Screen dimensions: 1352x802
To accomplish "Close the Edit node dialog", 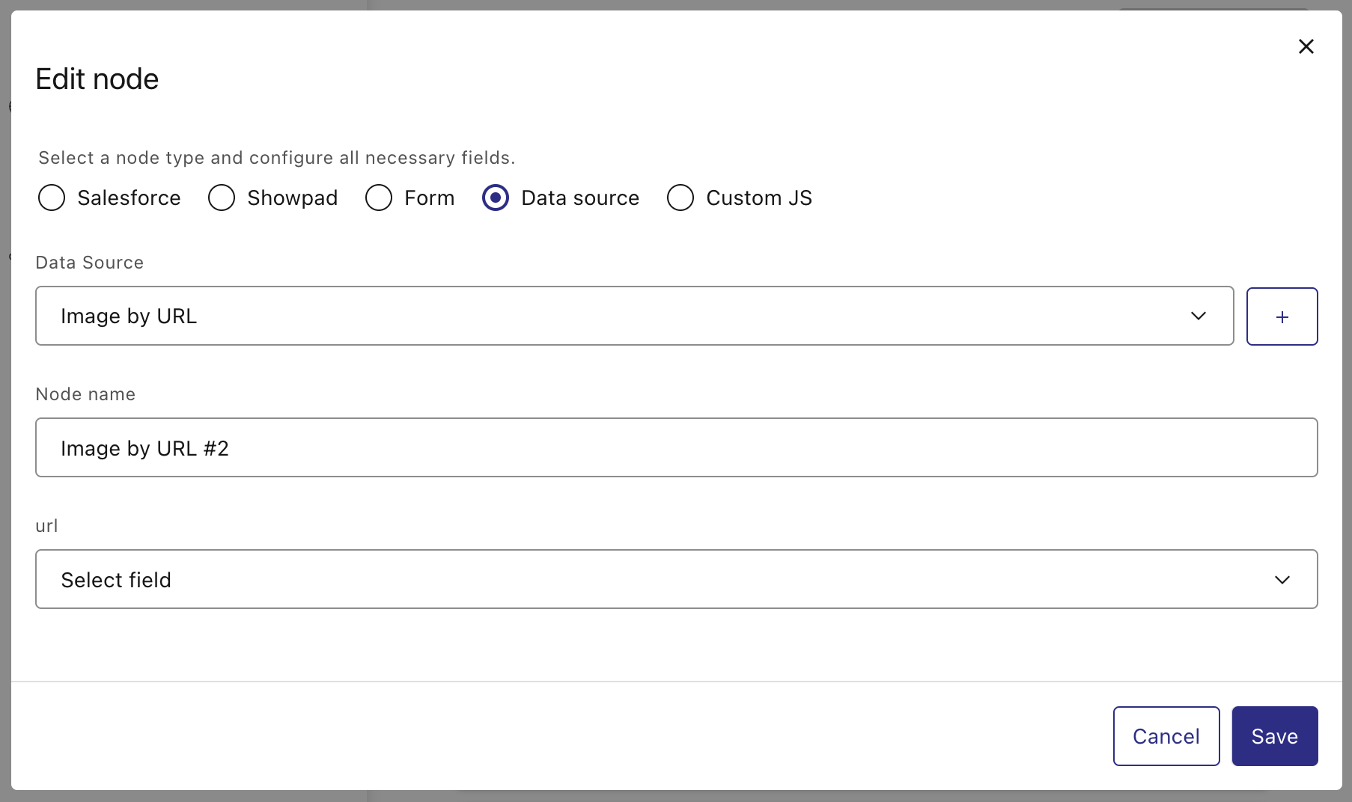I will [x=1306, y=46].
